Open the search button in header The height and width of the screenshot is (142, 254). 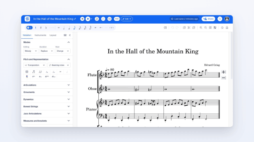click(220, 19)
